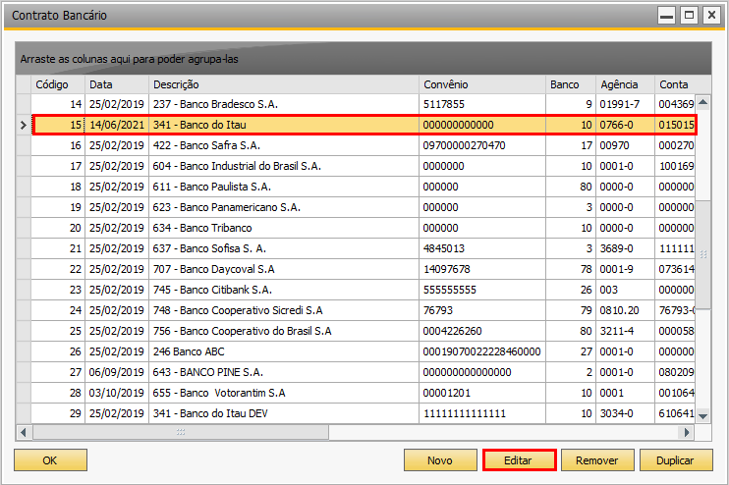The width and height of the screenshot is (729, 485).
Task: Click date cell 06/09/2019
Action: (x=117, y=372)
